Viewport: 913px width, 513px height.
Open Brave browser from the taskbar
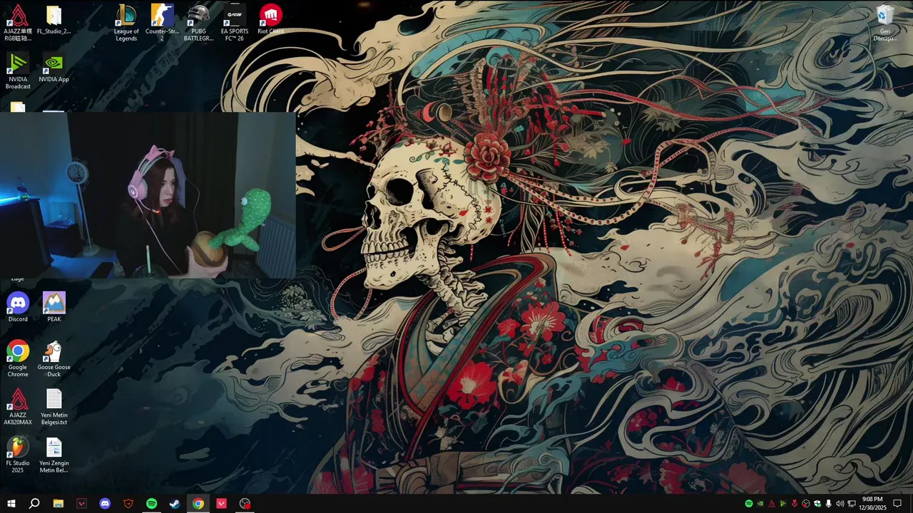[128, 504]
